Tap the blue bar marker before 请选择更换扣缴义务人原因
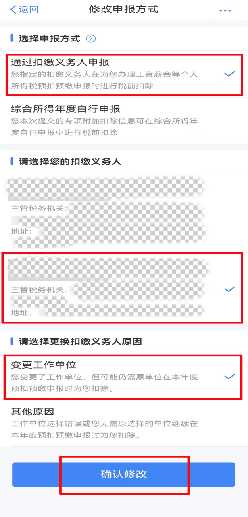 [12, 341]
